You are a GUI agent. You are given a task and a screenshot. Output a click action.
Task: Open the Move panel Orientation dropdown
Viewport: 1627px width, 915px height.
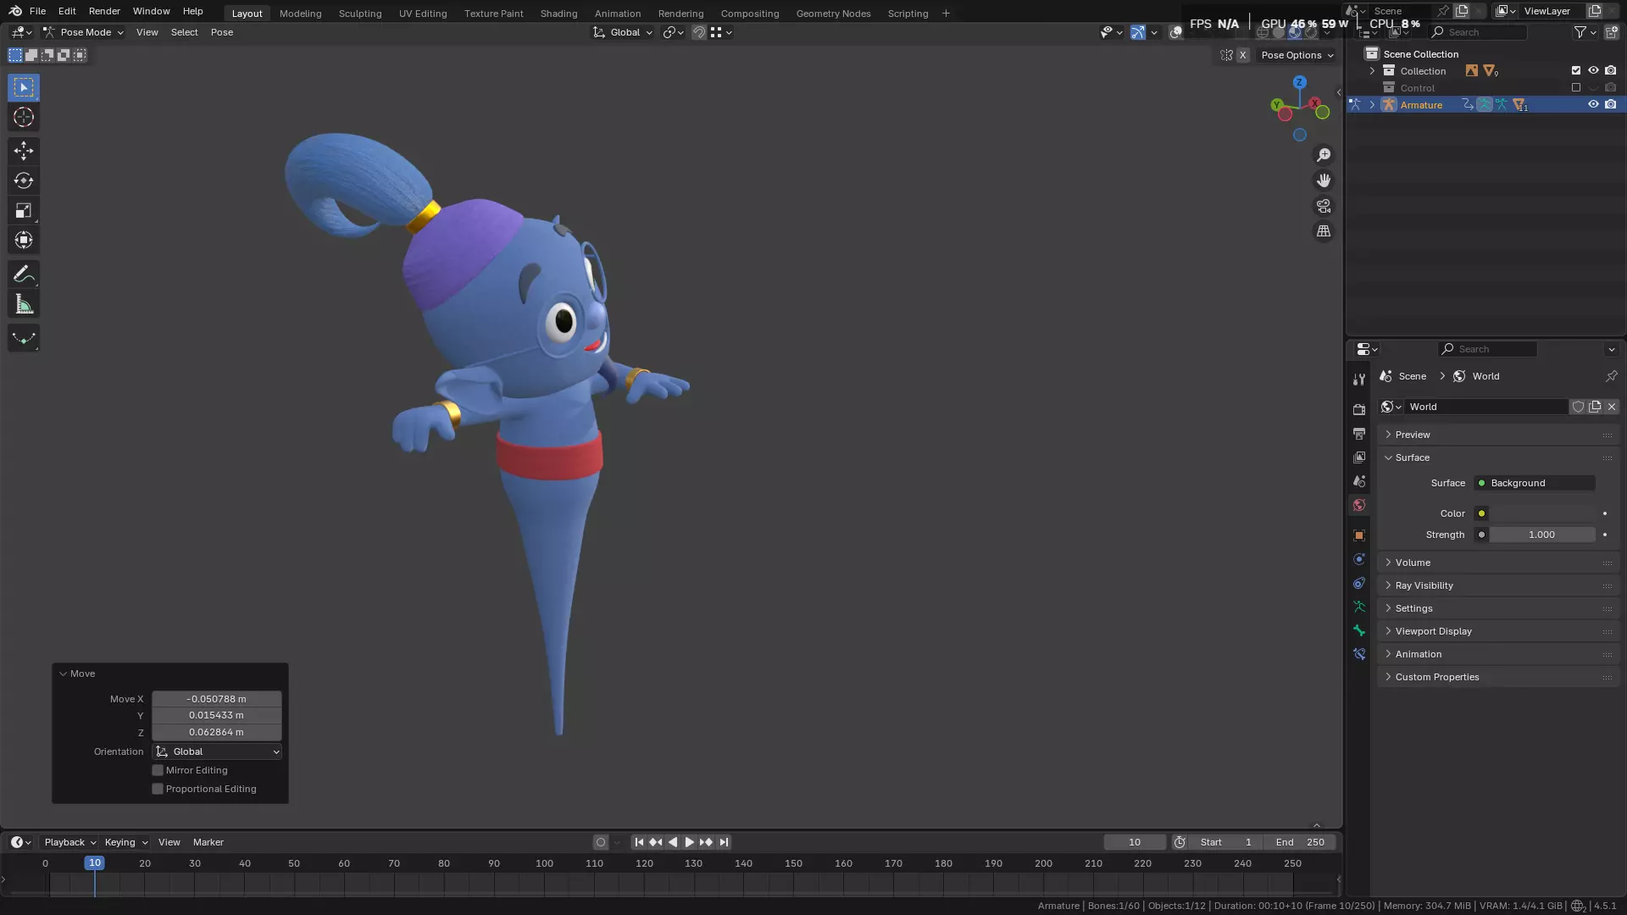coord(217,751)
